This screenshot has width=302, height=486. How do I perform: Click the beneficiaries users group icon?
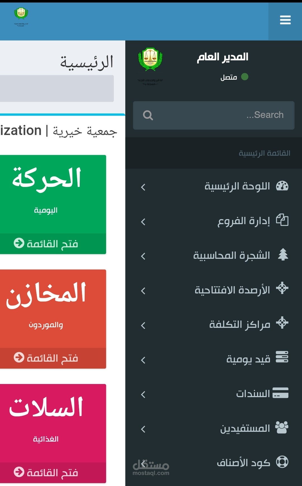282,427
